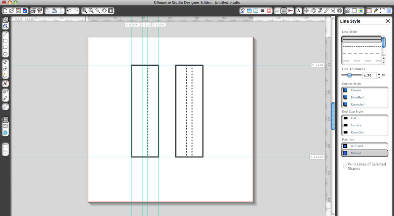Set line position to In Front

pyautogui.click(x=357, y=146)
